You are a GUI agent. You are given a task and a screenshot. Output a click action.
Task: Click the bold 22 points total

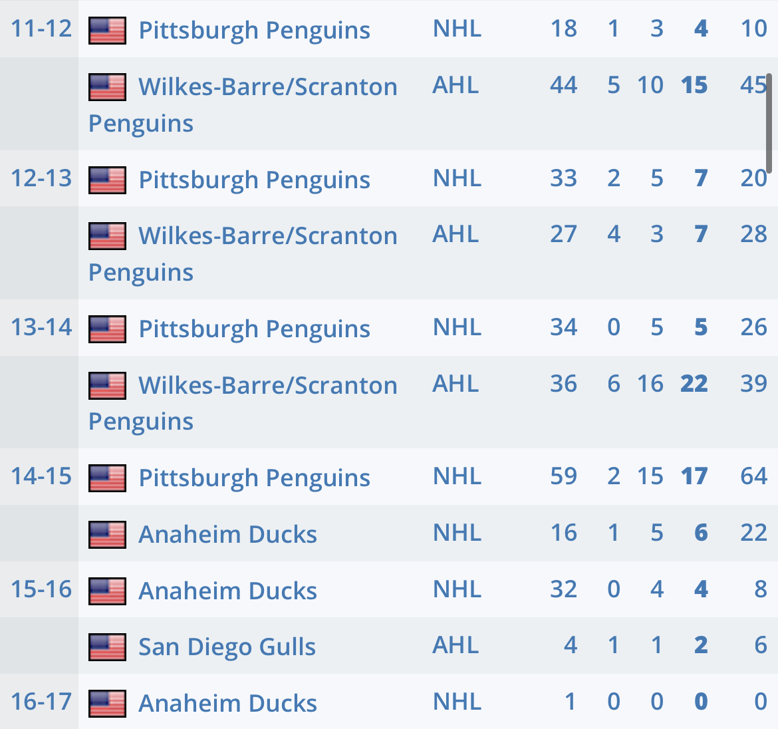[x=694, y=384]
